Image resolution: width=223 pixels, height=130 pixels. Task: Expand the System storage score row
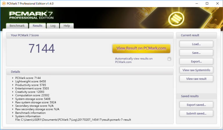pyautogui.click(x=13, y=99)
